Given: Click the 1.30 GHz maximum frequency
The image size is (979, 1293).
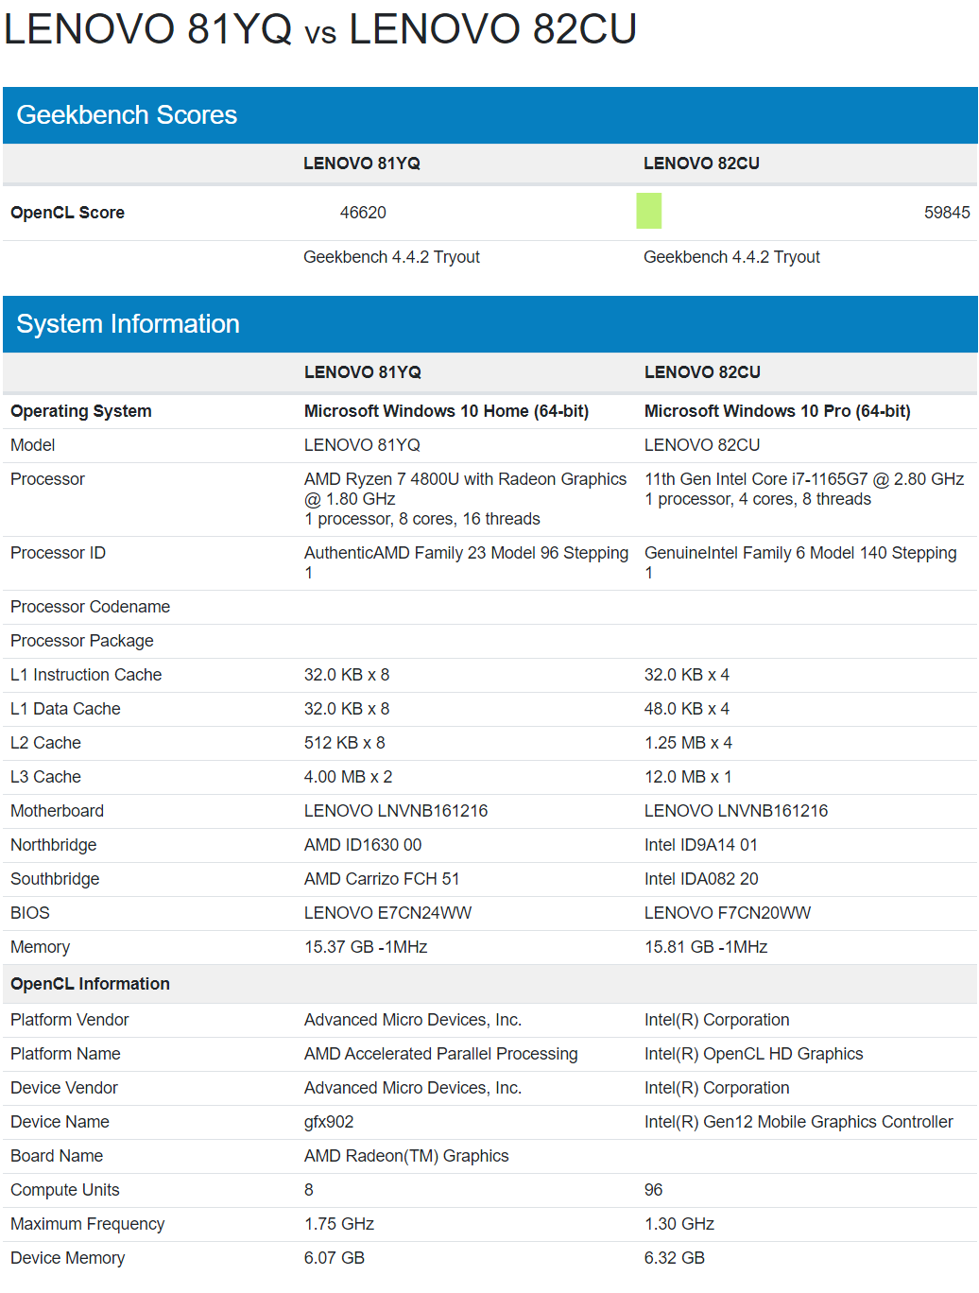Looking at the screenshot, I should click(679, 1224).
